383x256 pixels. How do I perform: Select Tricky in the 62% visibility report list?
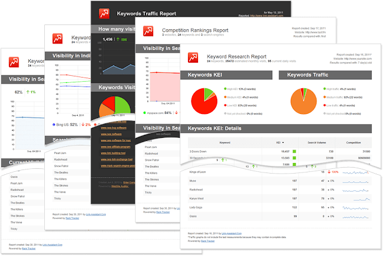(x=14, y=229)
